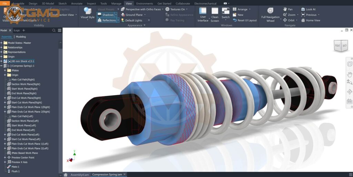Switch to the Annotate ribbon tab
Screen dimensions: 353x177
pos(77,3)
